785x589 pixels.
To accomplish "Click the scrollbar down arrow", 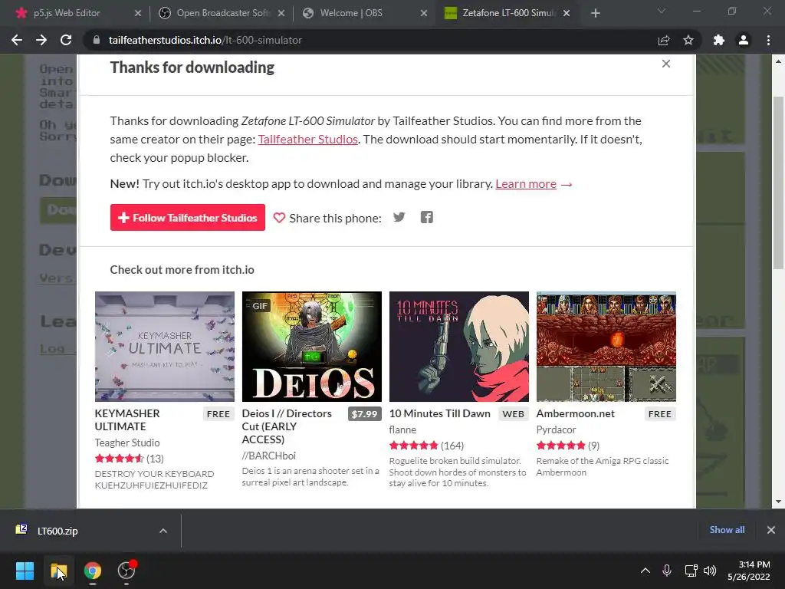I will [778, 502].
